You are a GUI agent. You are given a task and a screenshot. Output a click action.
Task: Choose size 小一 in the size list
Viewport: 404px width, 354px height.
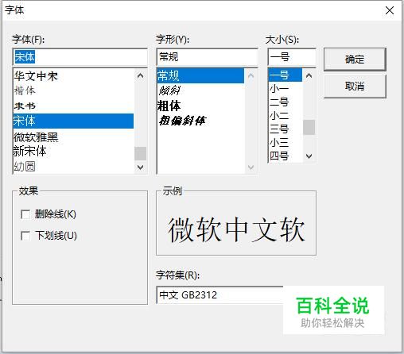[x=286, y=89]
